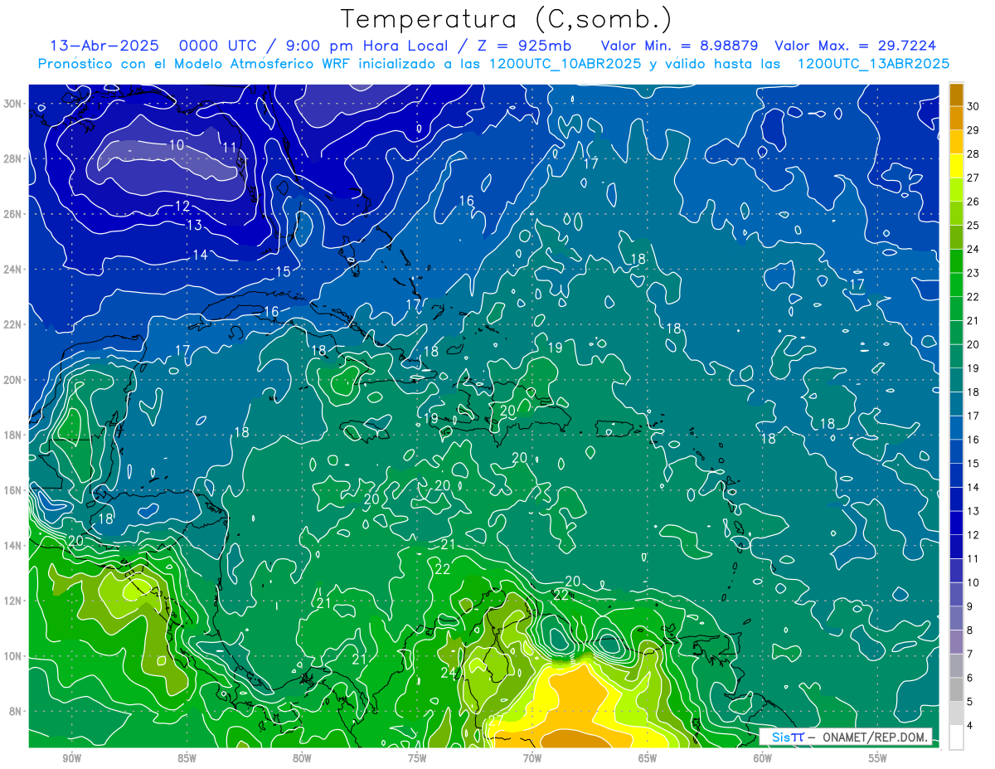Click the "24N" latitude axis label

pyautogui.click(x=12, y=270)
